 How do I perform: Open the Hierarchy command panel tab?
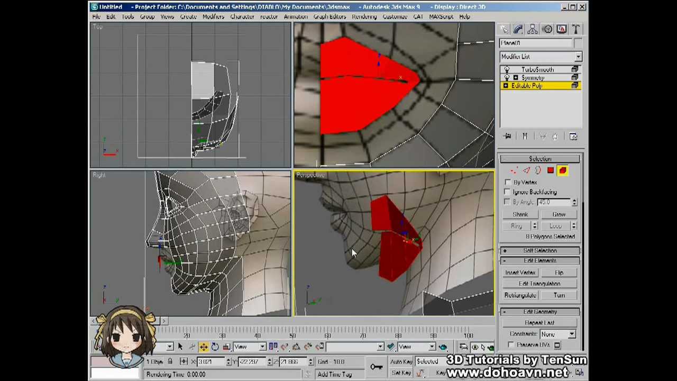coord(533,30)
